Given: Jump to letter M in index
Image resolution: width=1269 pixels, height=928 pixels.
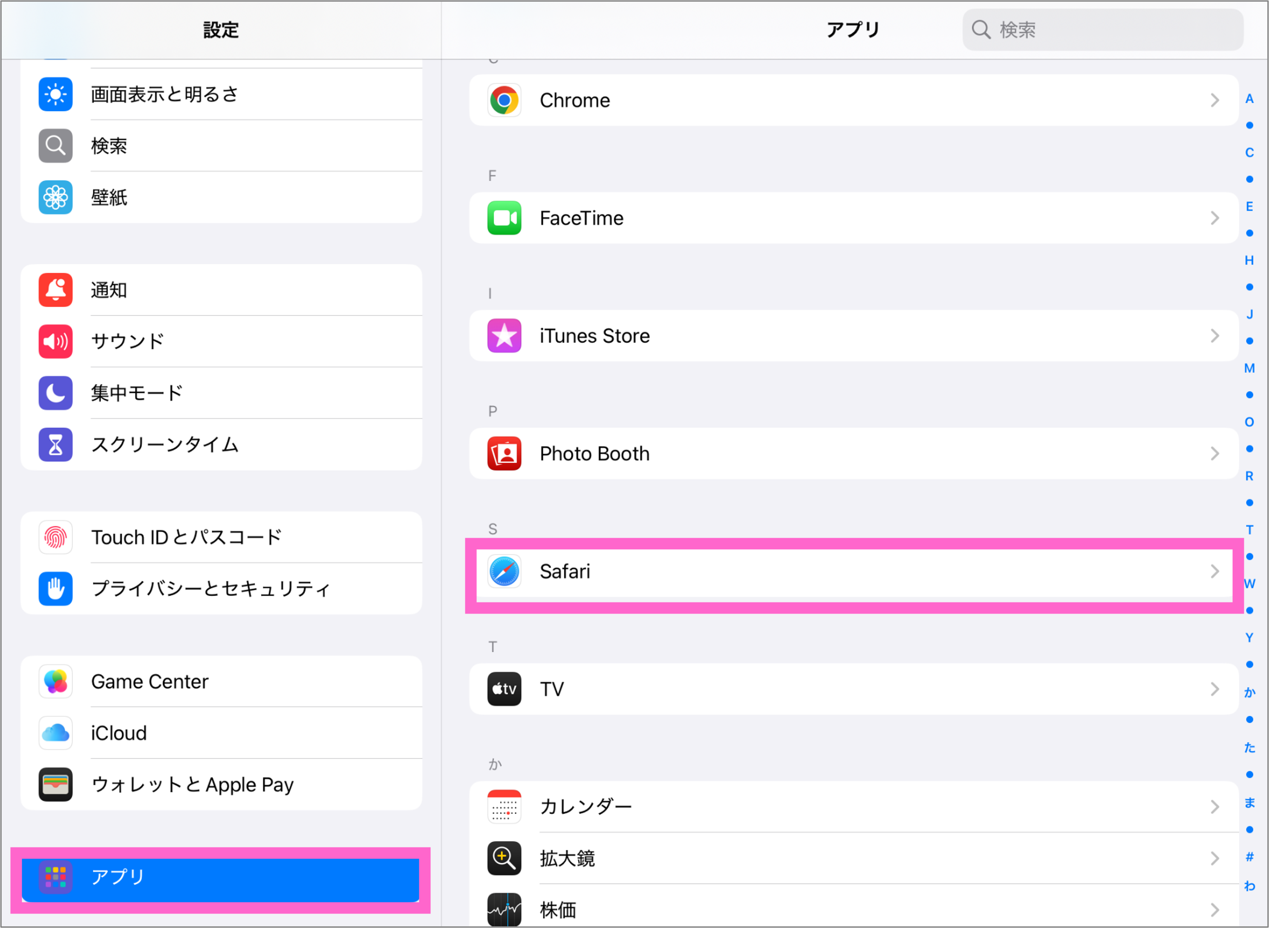Looking at the screenshot, I should pyautogui.click(x=1249, y=368).
